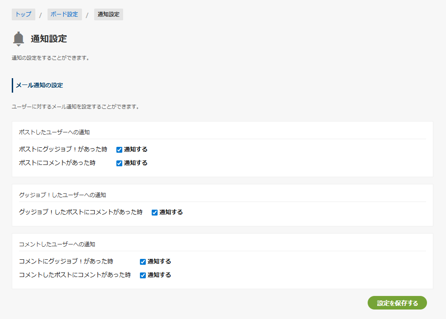Image resolution: width=446 pixels, height=319 pixels.
Task: Open the トップ breadcrumb link
Action: (24, 14)
